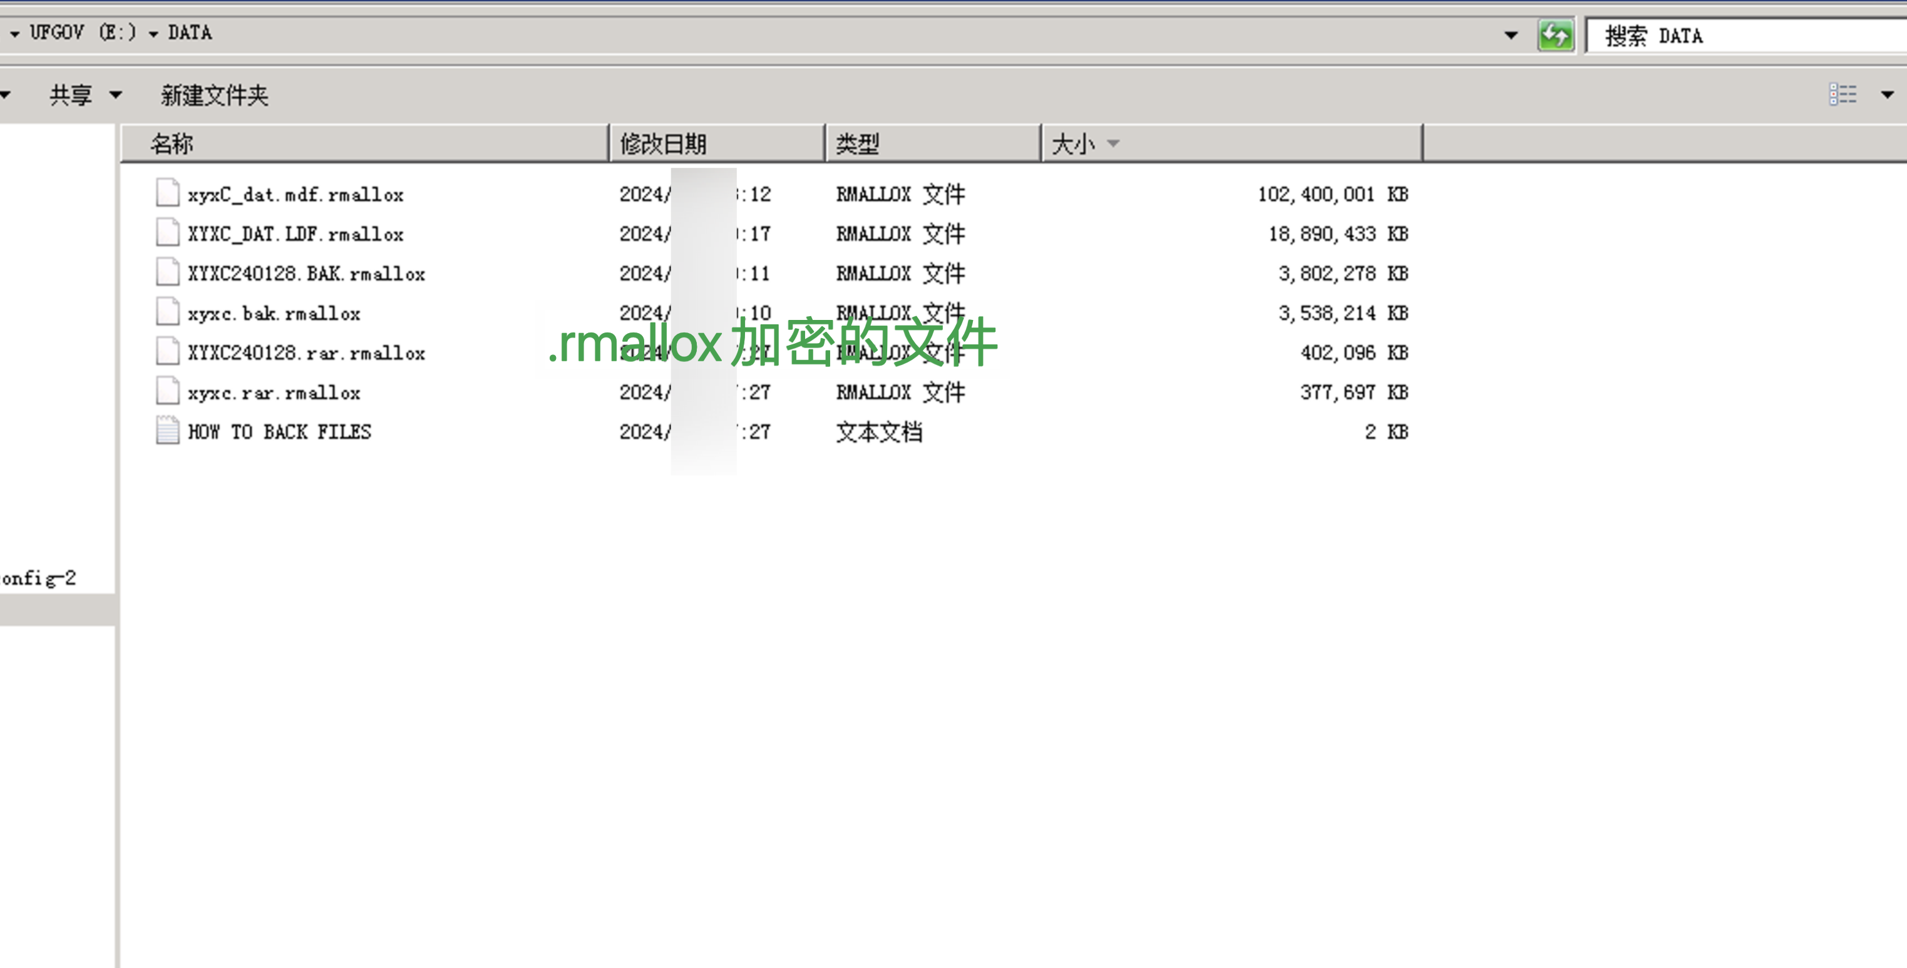This screenshot has height=968, width=1907.
Task: Click the size value 3,802,278 KB
Action: coord(1343,273)
